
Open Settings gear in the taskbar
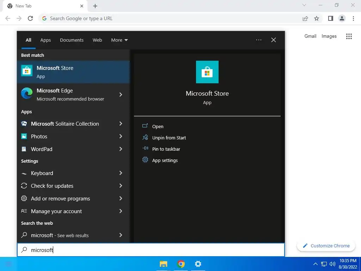(198, 264)
